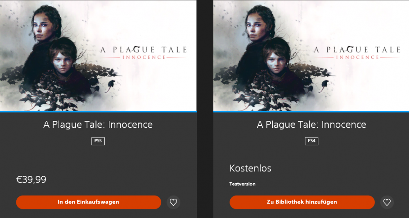The image size is (409, 218).
Task: Click the heart icon on the PS4 trial card
Action: [x=387, y=202]
